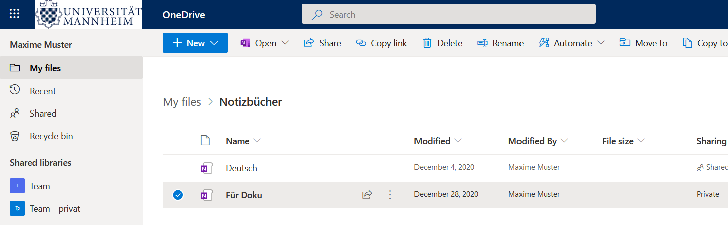Uncheck the Für Doku selection circle
728x225 pixels.
pyautogui.click(x=178, y=195)
